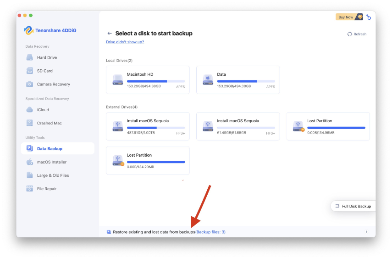Select Data Backup utility tool
This screenshot has height=259, width=392.
(x=58, y=148)
